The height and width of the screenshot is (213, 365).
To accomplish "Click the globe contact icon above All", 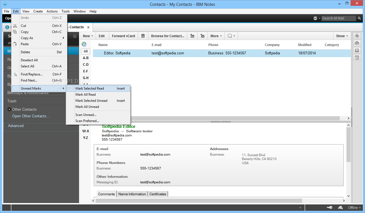I will point(84,44).
